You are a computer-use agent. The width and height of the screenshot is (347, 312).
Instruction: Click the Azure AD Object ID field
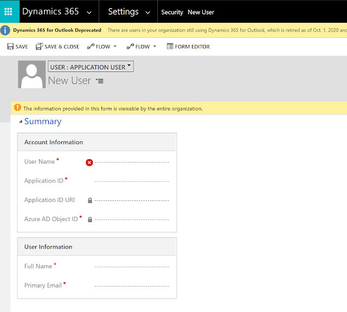[x=132, y=219]
